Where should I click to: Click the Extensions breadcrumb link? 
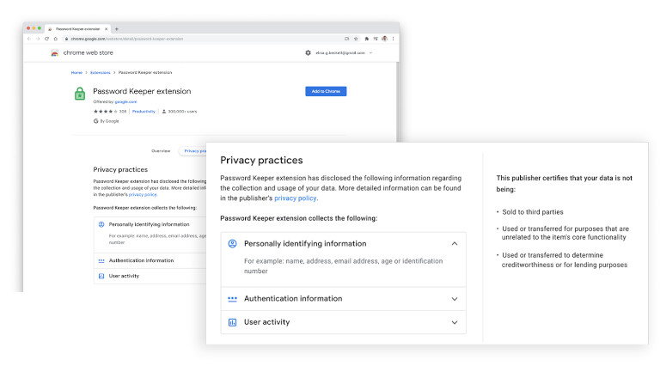point(101,73)
